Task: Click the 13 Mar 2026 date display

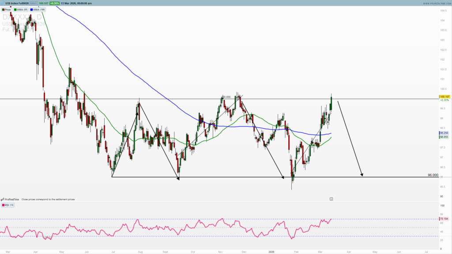Action: (76, 3)
